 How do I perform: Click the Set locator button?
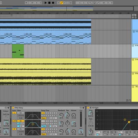[134, 15]
